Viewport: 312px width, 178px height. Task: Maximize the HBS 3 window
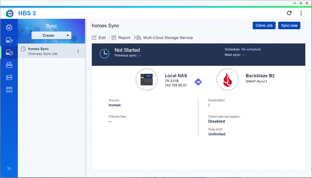coord(301,3)
